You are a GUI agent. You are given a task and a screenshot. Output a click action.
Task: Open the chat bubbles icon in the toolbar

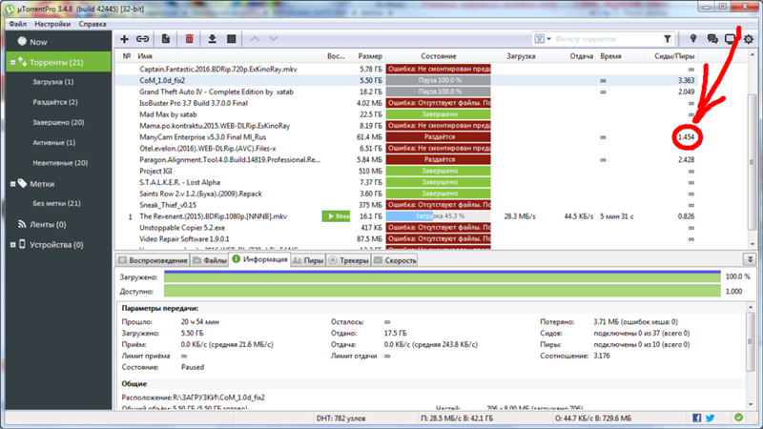pyautogui.click(x=712, y=39)
